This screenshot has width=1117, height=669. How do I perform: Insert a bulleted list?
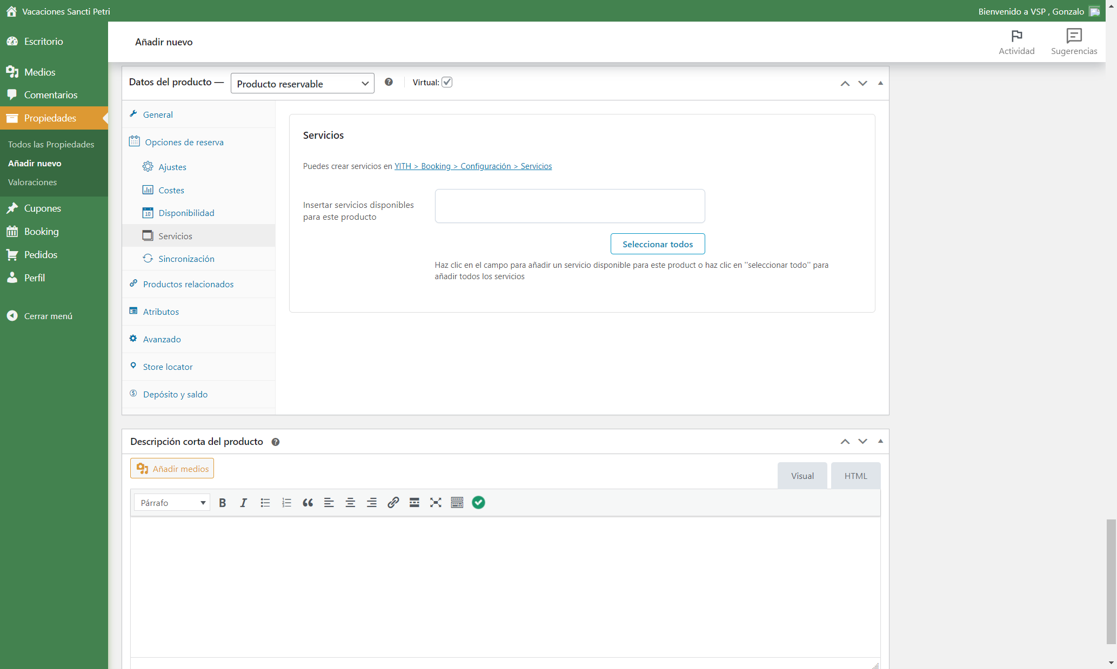pyautogui.click(x=265, y=503)
